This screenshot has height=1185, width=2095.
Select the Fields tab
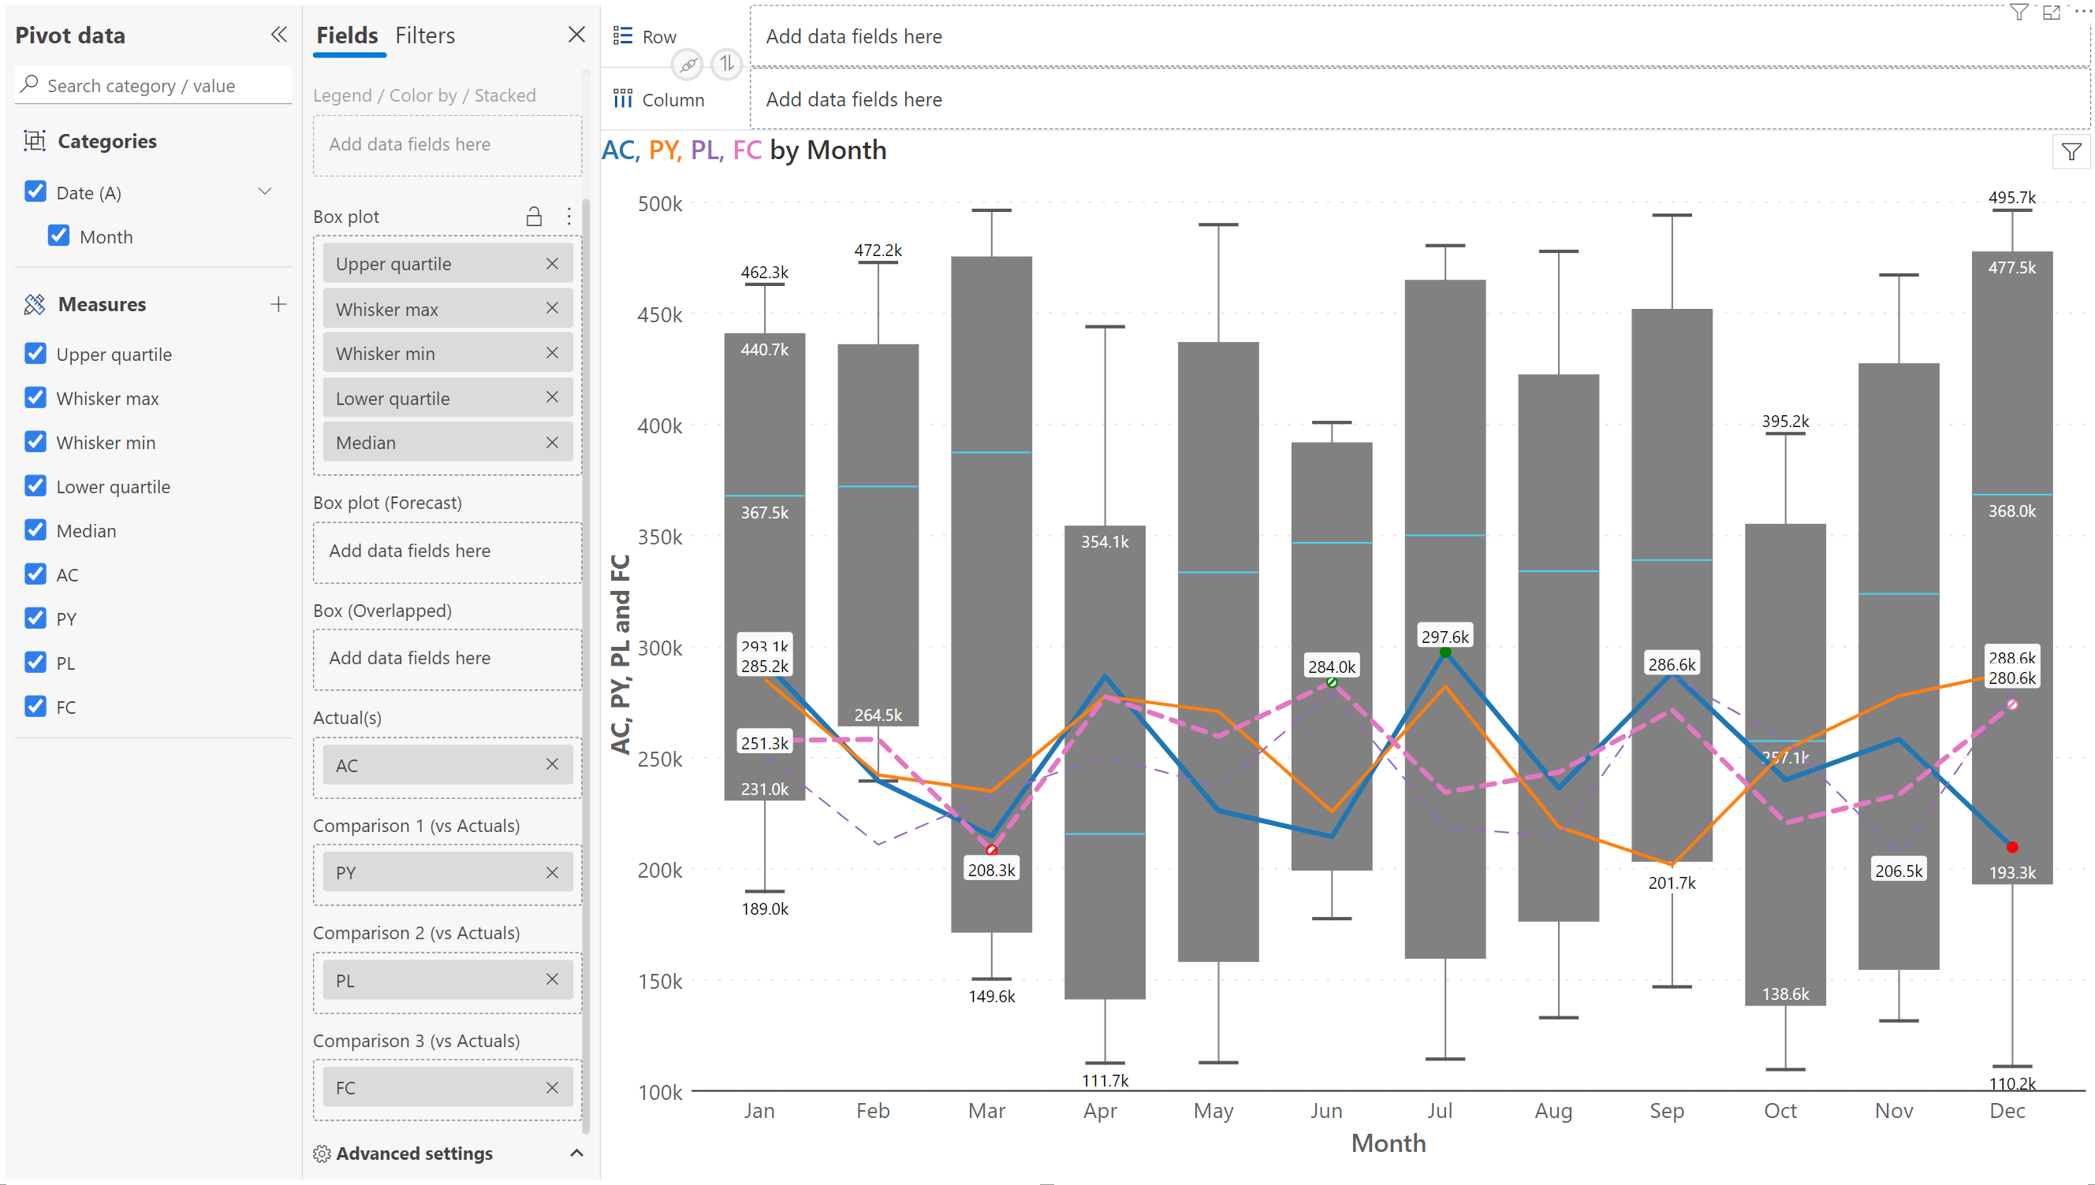347,35
